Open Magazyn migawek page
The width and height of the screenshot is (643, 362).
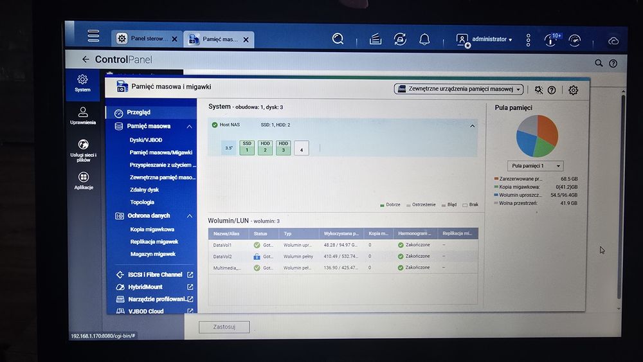point(153,254)
